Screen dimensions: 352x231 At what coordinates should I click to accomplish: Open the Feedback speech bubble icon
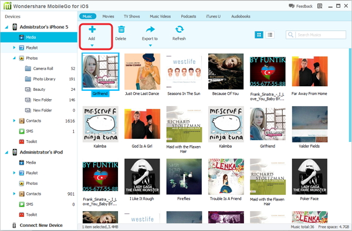292,6
